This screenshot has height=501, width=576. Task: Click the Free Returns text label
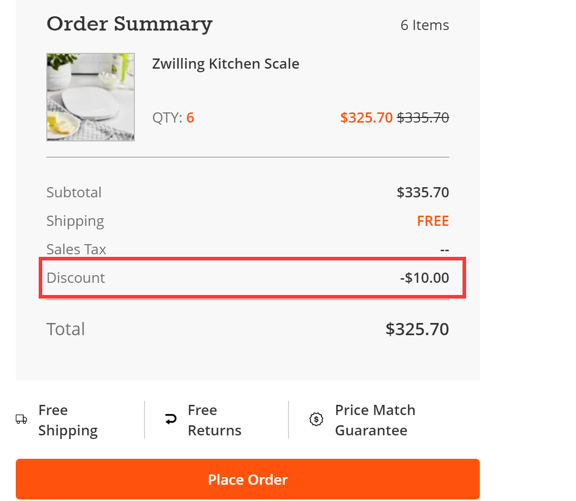point(215,420)
